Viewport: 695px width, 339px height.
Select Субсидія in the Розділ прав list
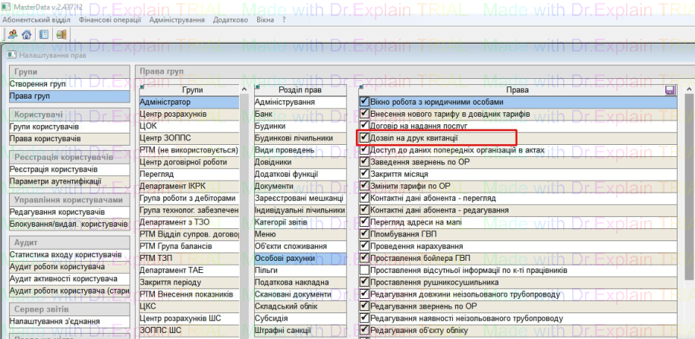tap(273, 319)
